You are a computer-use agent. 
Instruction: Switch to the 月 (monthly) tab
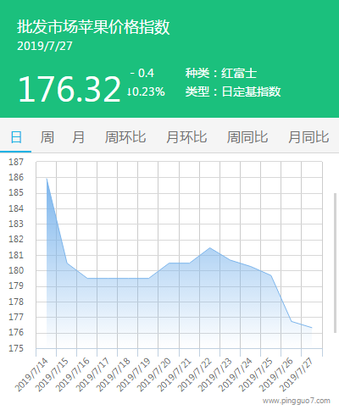point(78,137)
